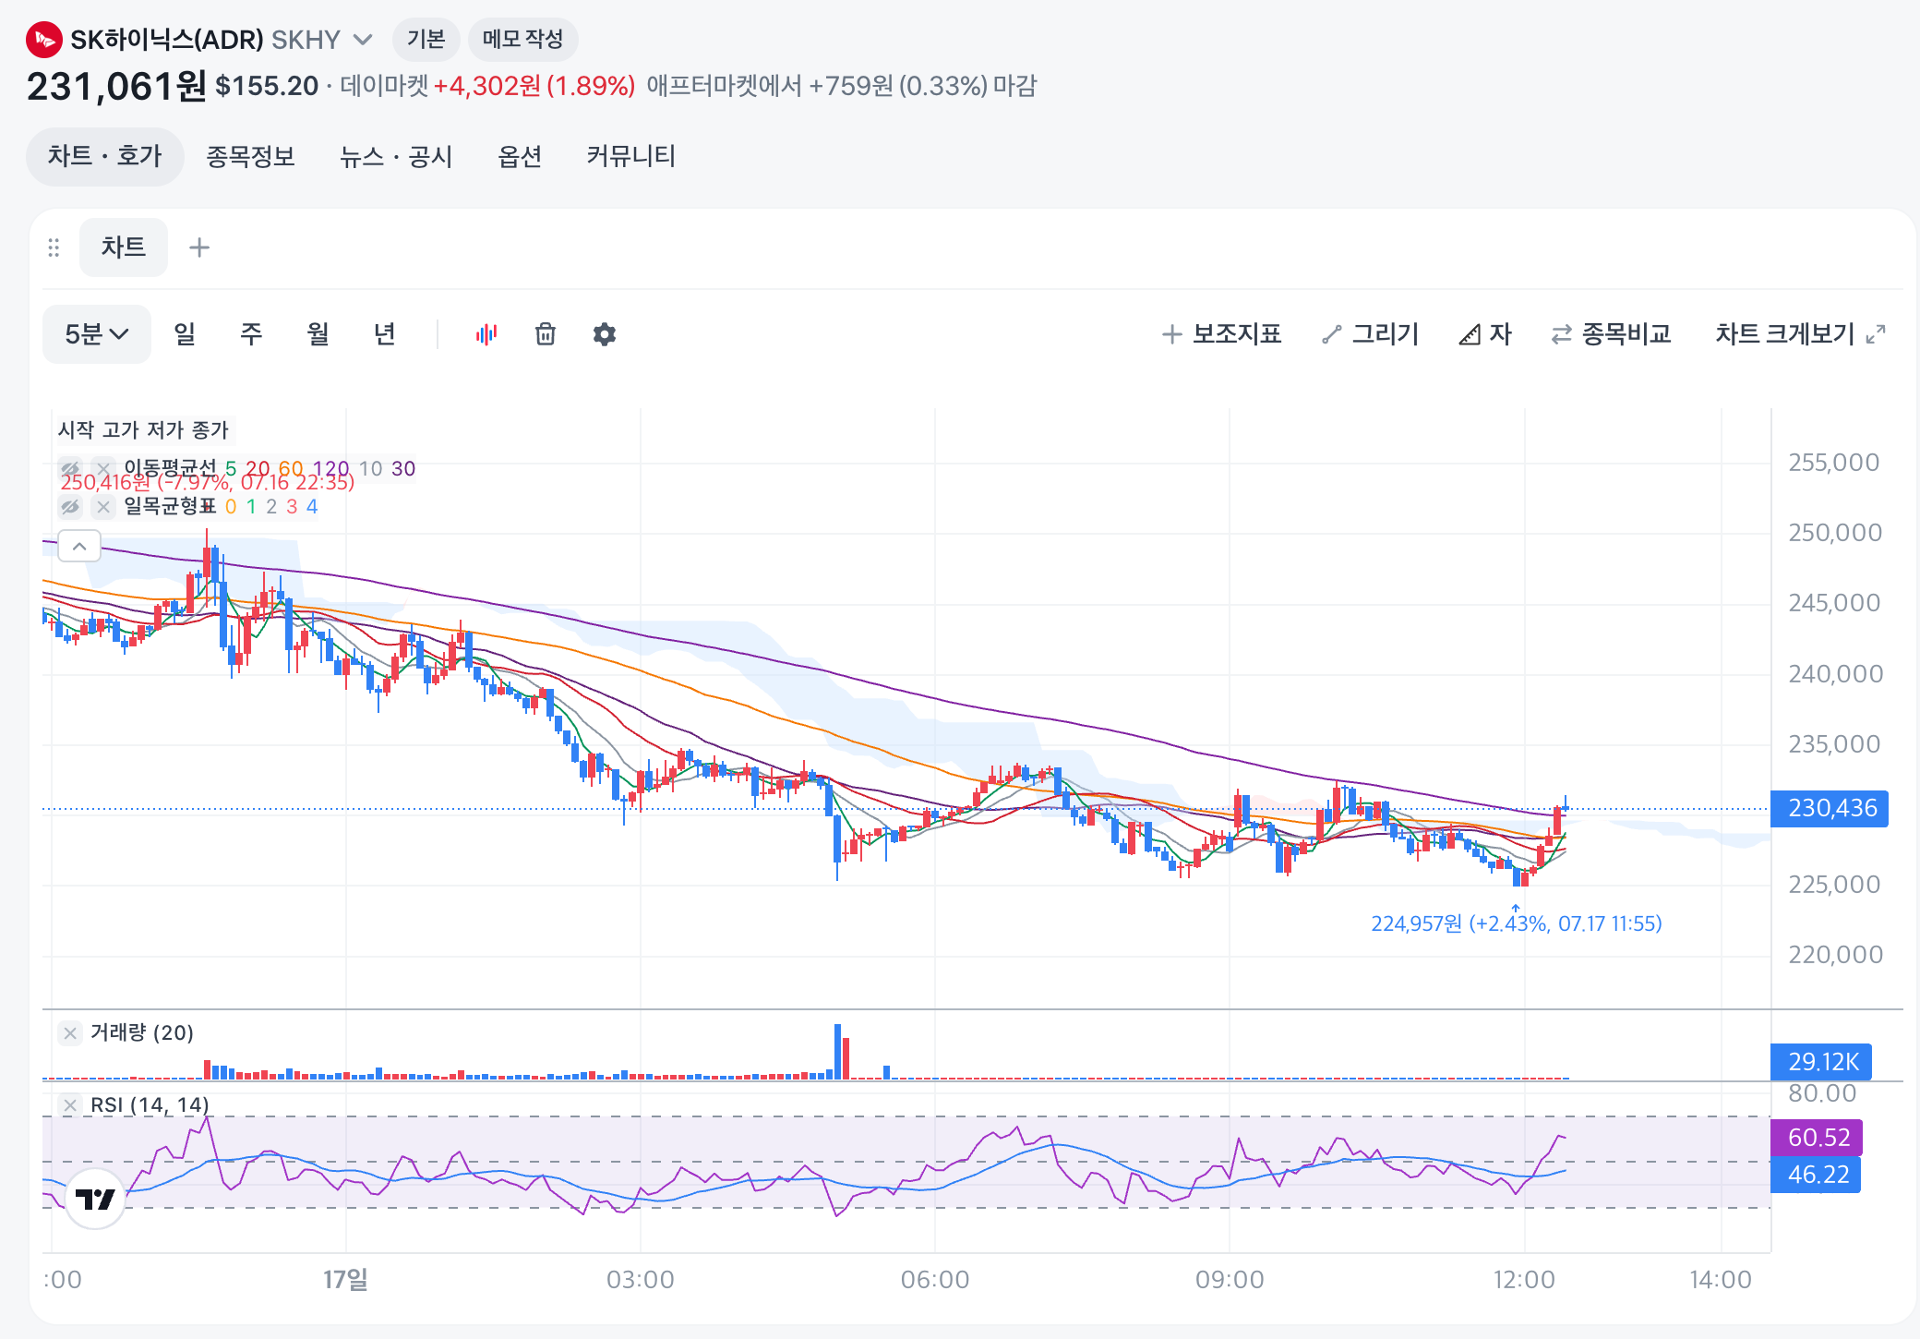Toggle visibility of 이동평균선 indicator
The width and height of the screenshot is (1920, 1339).
70,468
